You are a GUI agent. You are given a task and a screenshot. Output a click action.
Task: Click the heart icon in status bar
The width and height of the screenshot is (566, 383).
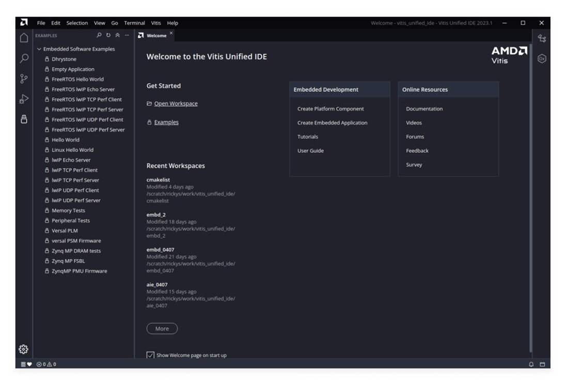[x=29, y=364]
